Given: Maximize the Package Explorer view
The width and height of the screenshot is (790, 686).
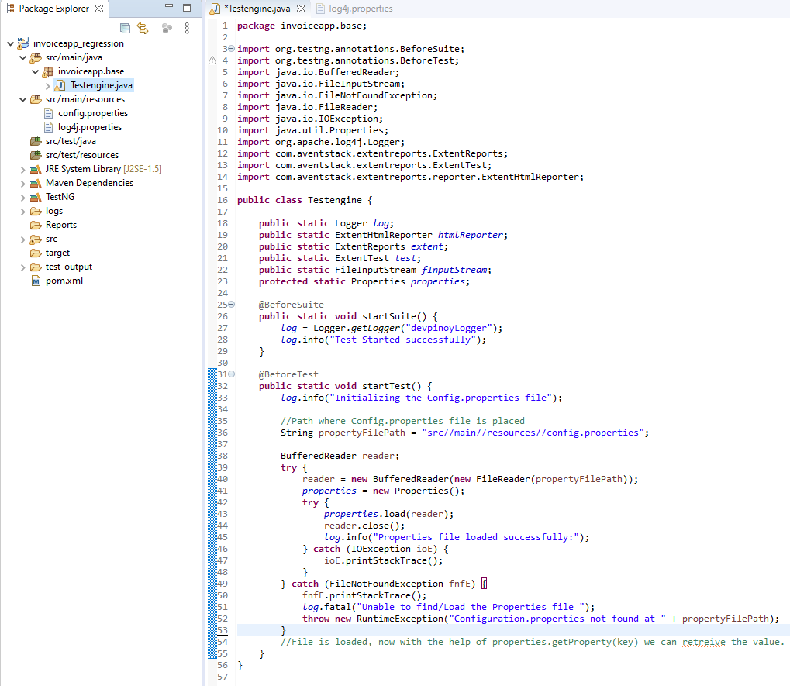Looking at the screenshot, I should pyautogui.click(x=187, y=8).
